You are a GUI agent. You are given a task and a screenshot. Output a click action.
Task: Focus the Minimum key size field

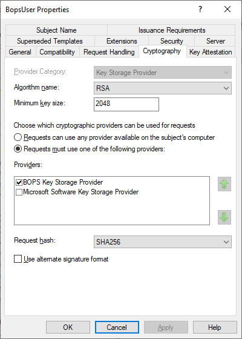tap(126, 104)
